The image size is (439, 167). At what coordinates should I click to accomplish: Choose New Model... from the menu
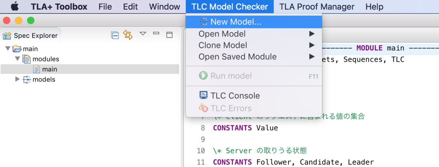tap(254, 22)
